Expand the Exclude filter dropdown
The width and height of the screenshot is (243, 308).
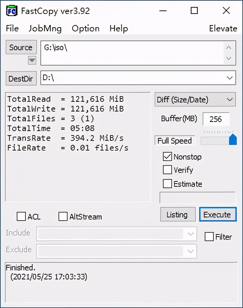pos(190,251)
